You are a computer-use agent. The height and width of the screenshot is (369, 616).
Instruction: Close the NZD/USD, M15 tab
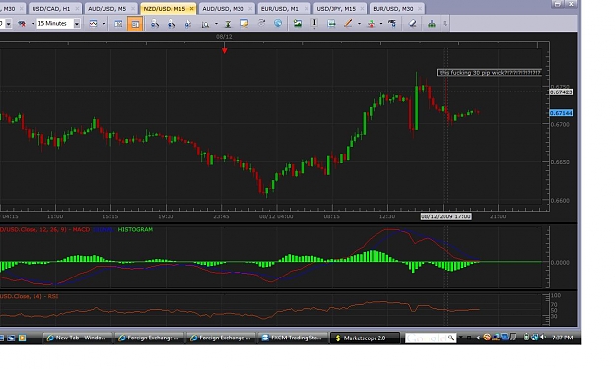click(x=192, y=8)
